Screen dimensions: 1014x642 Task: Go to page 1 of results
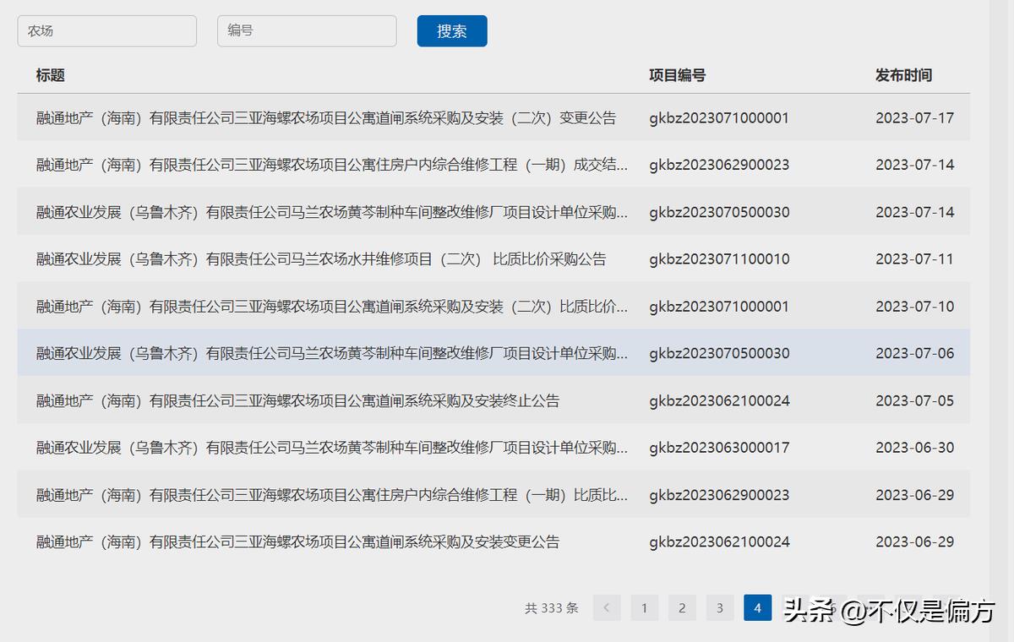pyautogui.click(x=644, y=608)
